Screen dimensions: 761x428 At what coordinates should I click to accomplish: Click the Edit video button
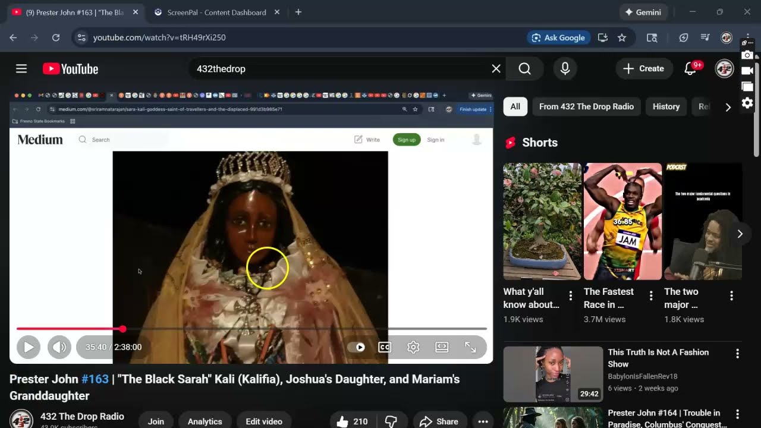(x=264, y=421)
